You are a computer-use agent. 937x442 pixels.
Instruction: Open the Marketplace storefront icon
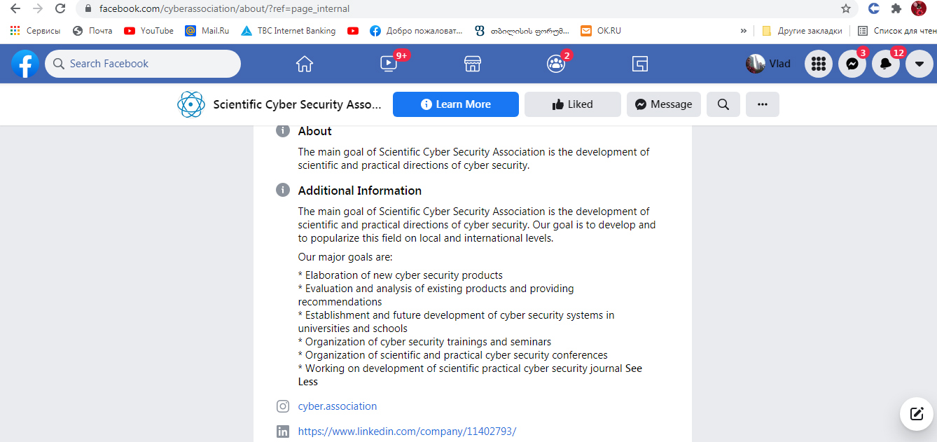pyautogui.click(x=473, y=64)
